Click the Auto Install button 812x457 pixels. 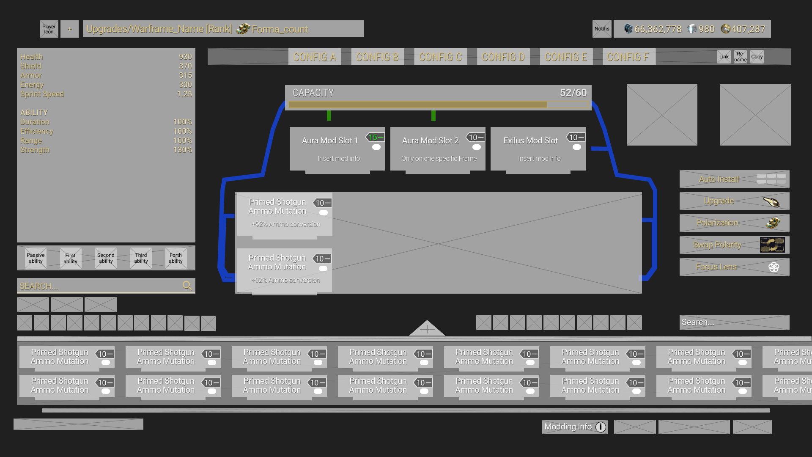[x=735, y=179]
